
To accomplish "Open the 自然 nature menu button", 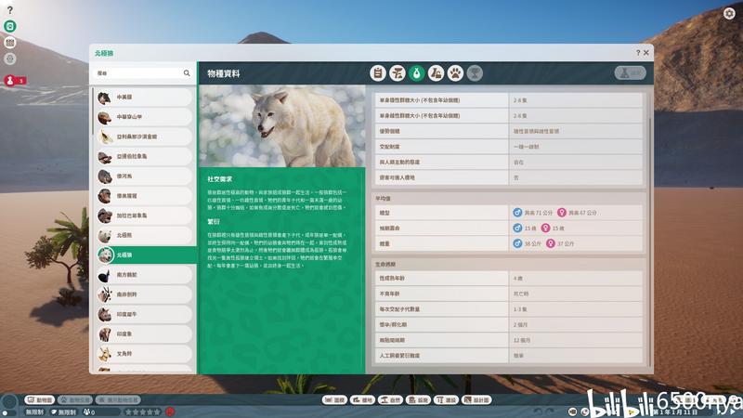I will point(390,400).
